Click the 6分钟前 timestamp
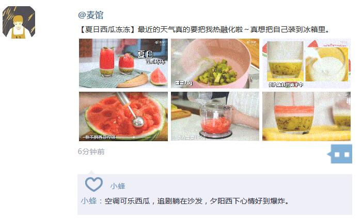362x220 pixels. [91, 151]
